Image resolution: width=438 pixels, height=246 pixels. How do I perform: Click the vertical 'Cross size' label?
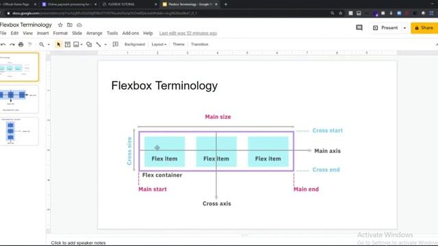coord(129,151)
